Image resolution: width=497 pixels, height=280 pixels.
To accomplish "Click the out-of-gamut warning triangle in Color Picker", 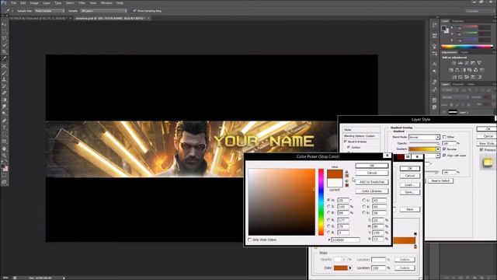I will click(x=346, y=172).
